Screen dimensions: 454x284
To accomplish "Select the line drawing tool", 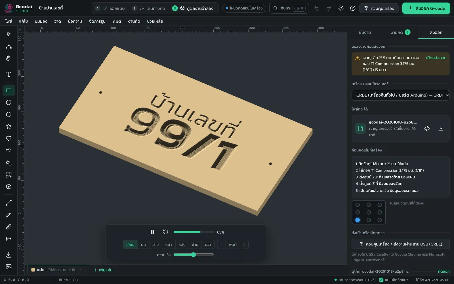I will click(x=9, y=203).
